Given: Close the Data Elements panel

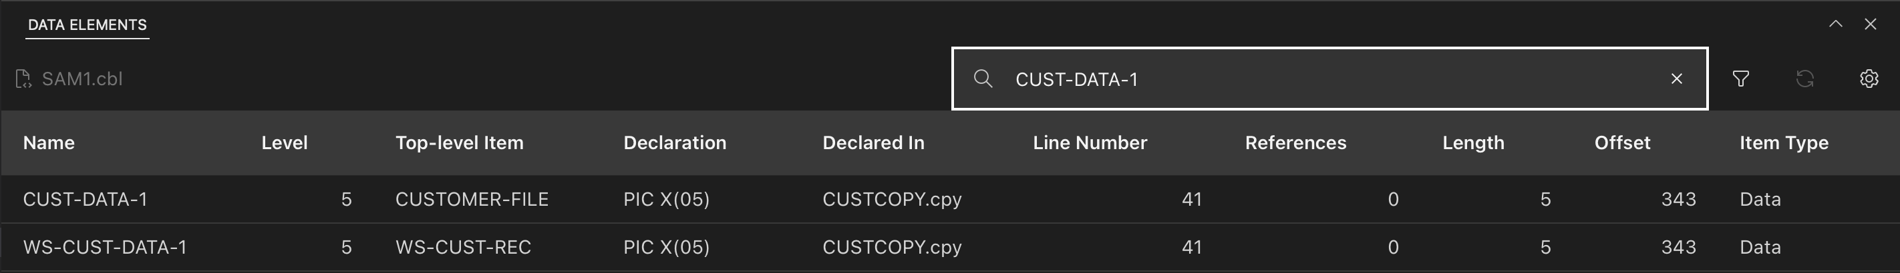Looking at the screenshot, I should pyautogui.click(x=1871, y=24).
